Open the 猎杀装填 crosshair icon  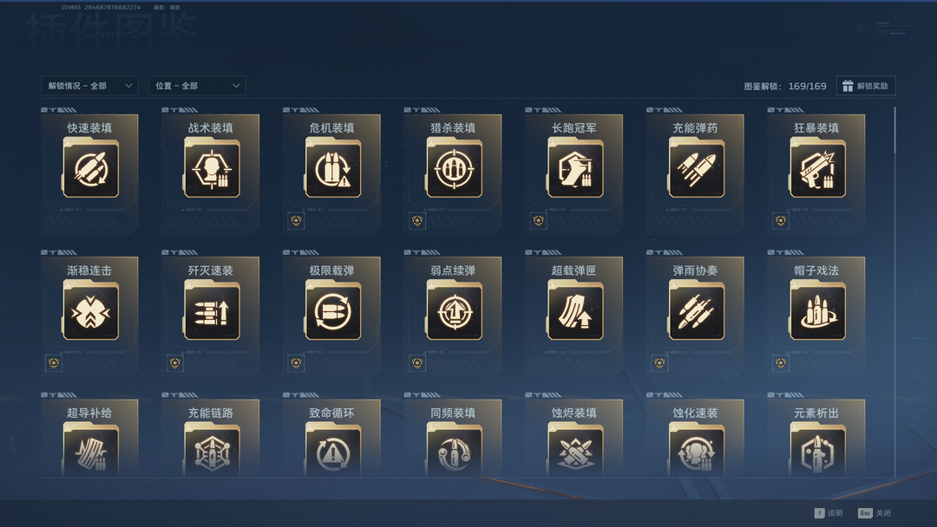[x=454, y=168]
